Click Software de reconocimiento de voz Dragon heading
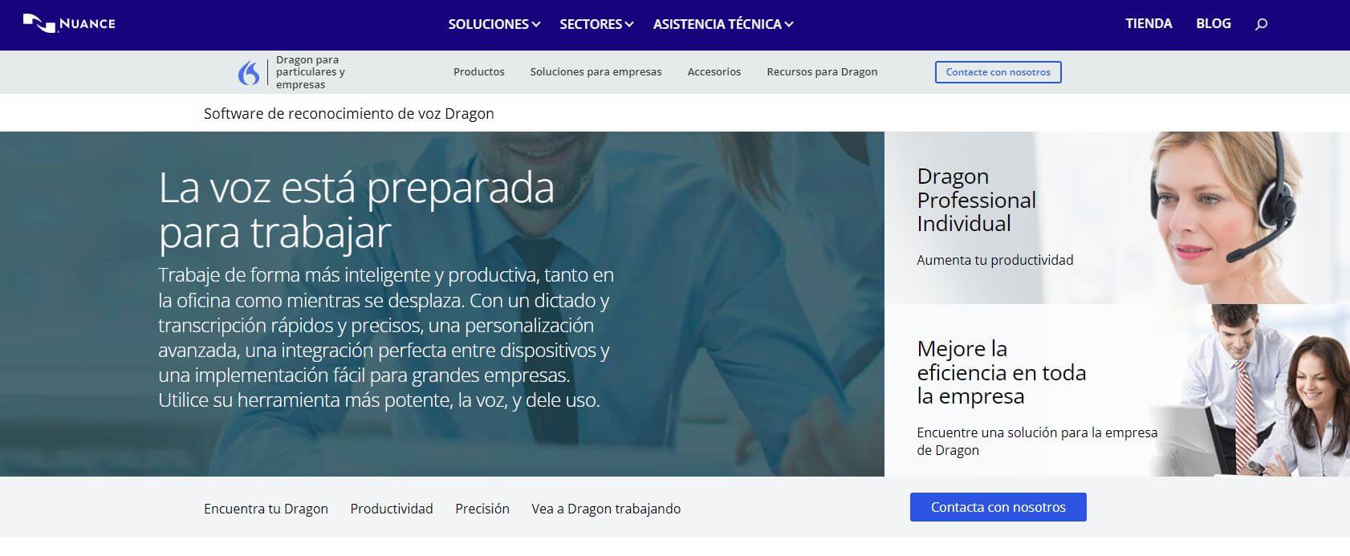 [349, 113]
